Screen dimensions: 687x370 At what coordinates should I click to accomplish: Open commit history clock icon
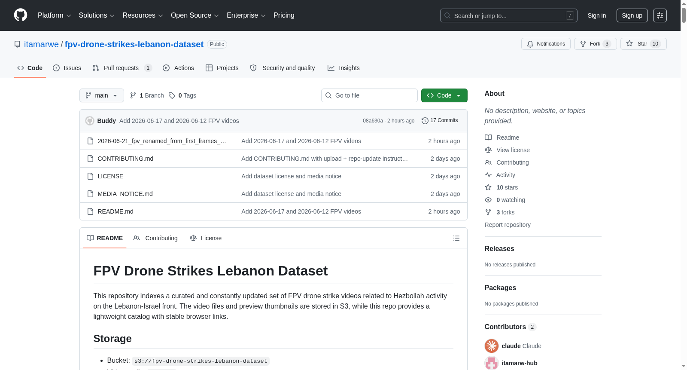[x=425, y=121]
